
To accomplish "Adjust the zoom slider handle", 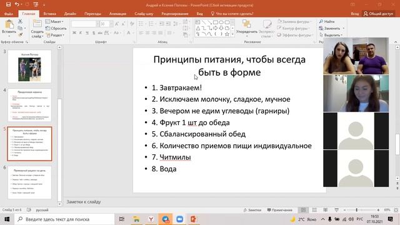I will pyautogui.click(x=357, y=210).
